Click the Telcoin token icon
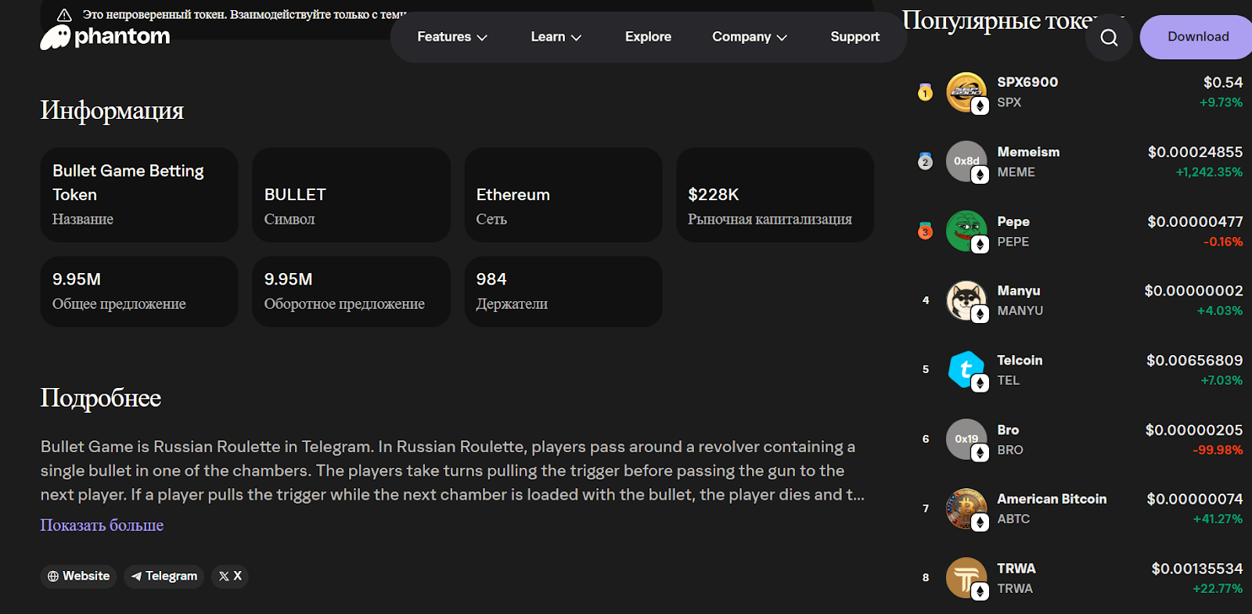 [966, 370]
